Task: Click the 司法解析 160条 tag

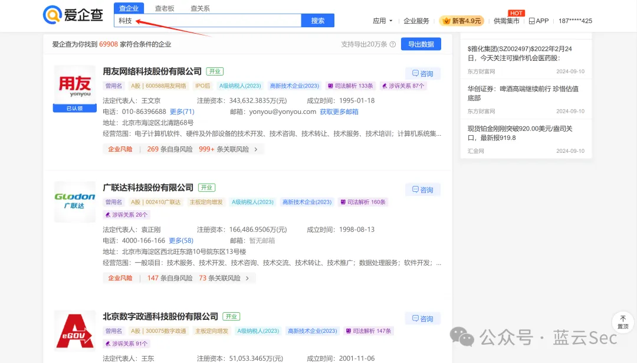Action: pyautogui.click(x=363, y=202)
